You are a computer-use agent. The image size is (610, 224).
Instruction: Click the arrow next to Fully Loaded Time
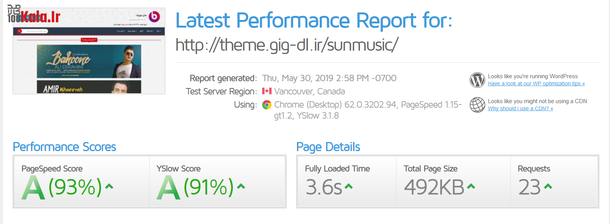pos(349,186)
